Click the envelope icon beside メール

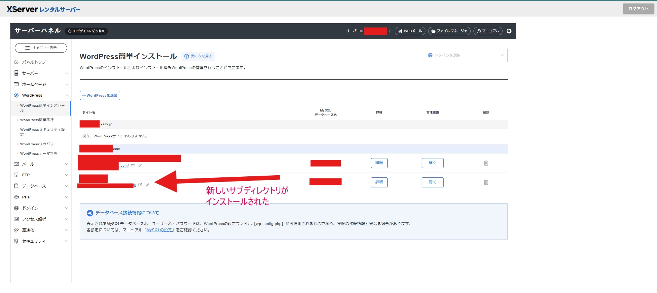tap(16, 164)
